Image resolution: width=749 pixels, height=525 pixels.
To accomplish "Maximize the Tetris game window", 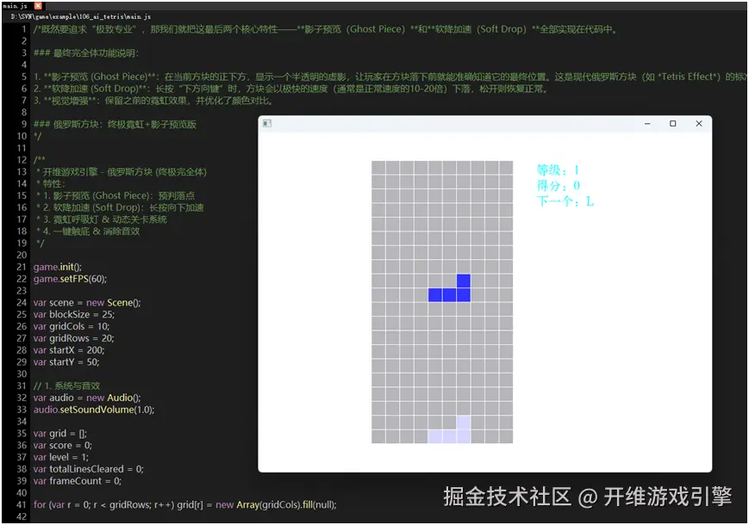I will point(672,123).
